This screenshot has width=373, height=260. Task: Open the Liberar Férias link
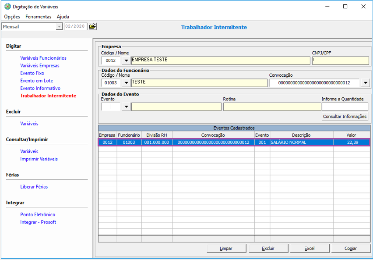click(x=34, y=187)
